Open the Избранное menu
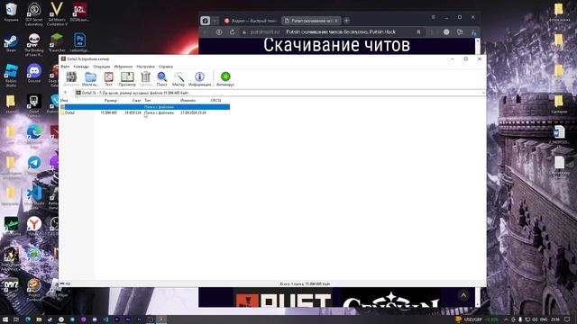The height and width of the screenshot is (324, 577). coord(124,67)
